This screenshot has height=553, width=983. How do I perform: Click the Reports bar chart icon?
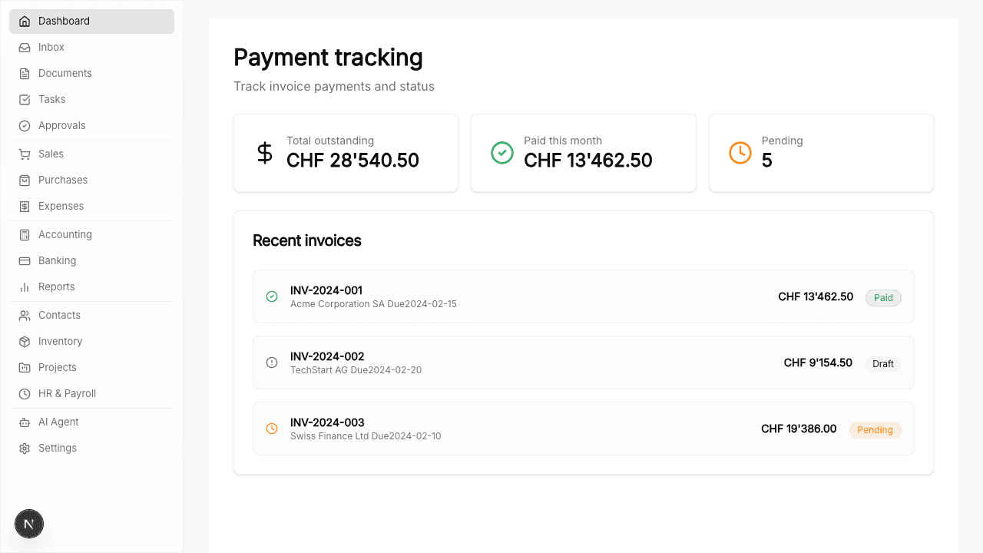(25, 287)
